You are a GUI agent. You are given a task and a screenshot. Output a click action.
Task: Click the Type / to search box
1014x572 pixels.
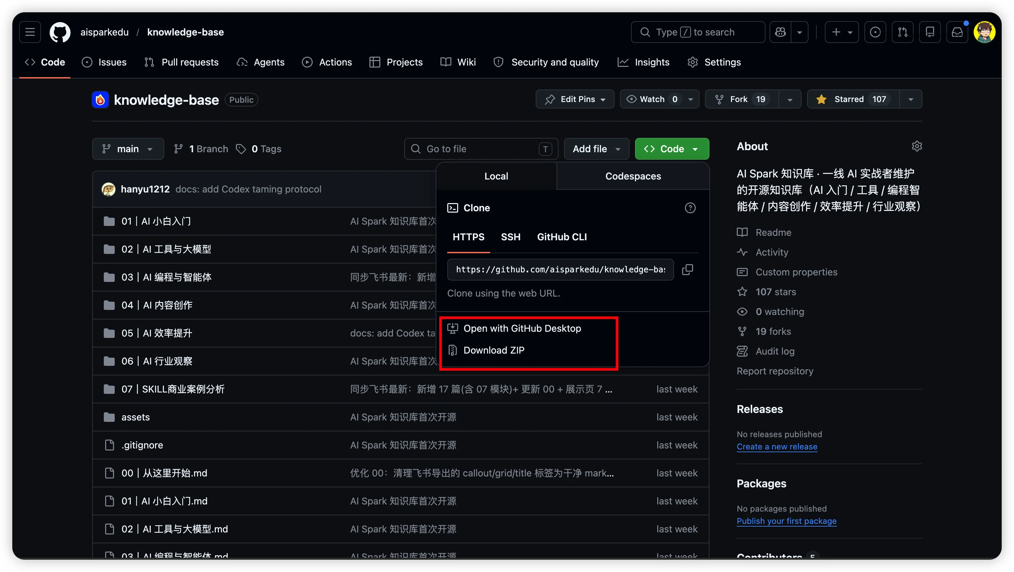[x=698, y=32]
